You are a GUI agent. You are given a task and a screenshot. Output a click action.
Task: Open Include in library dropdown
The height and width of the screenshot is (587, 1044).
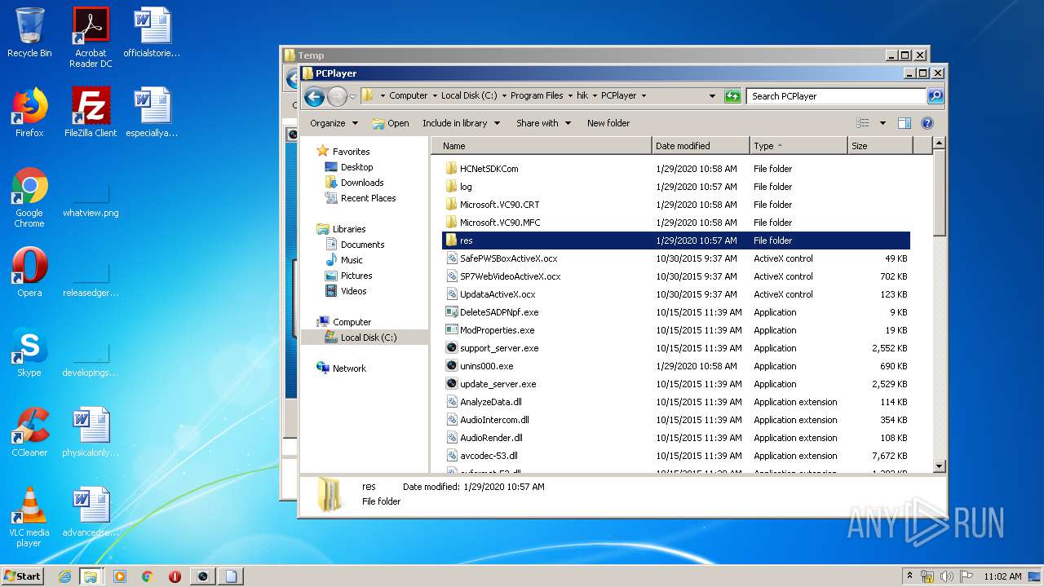pyautogui.click(x=461, y=123)
